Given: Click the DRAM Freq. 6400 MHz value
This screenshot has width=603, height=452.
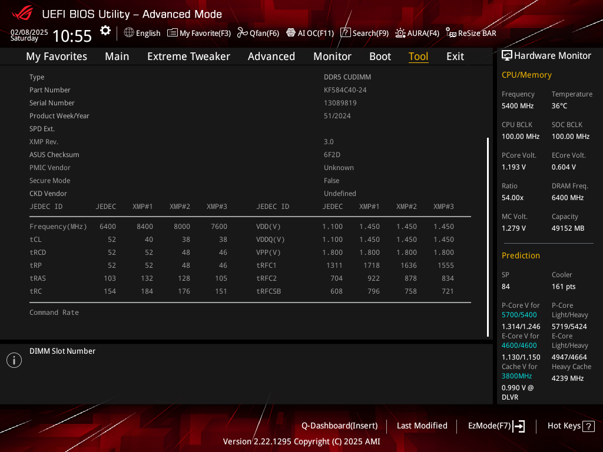Looking at the screenshot, I should pyautogui.click(x=568, y=198).
